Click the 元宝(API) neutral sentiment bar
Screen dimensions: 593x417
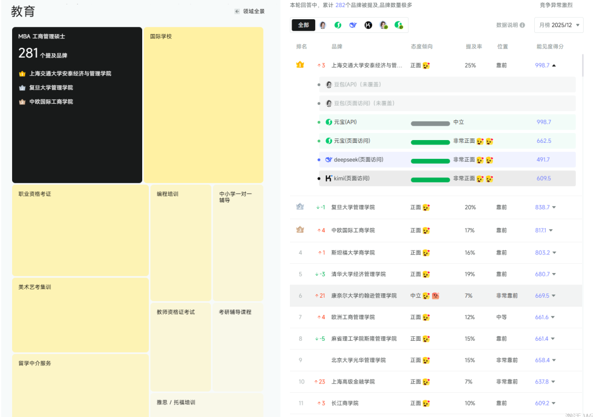pos(430,123)
